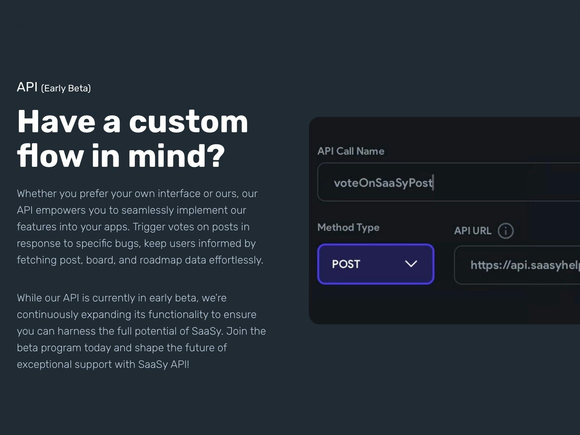Viewport: 580px width, 435px height.
Task: Click the "Trigger votes on posts" sentence
Action: point(191,227)
